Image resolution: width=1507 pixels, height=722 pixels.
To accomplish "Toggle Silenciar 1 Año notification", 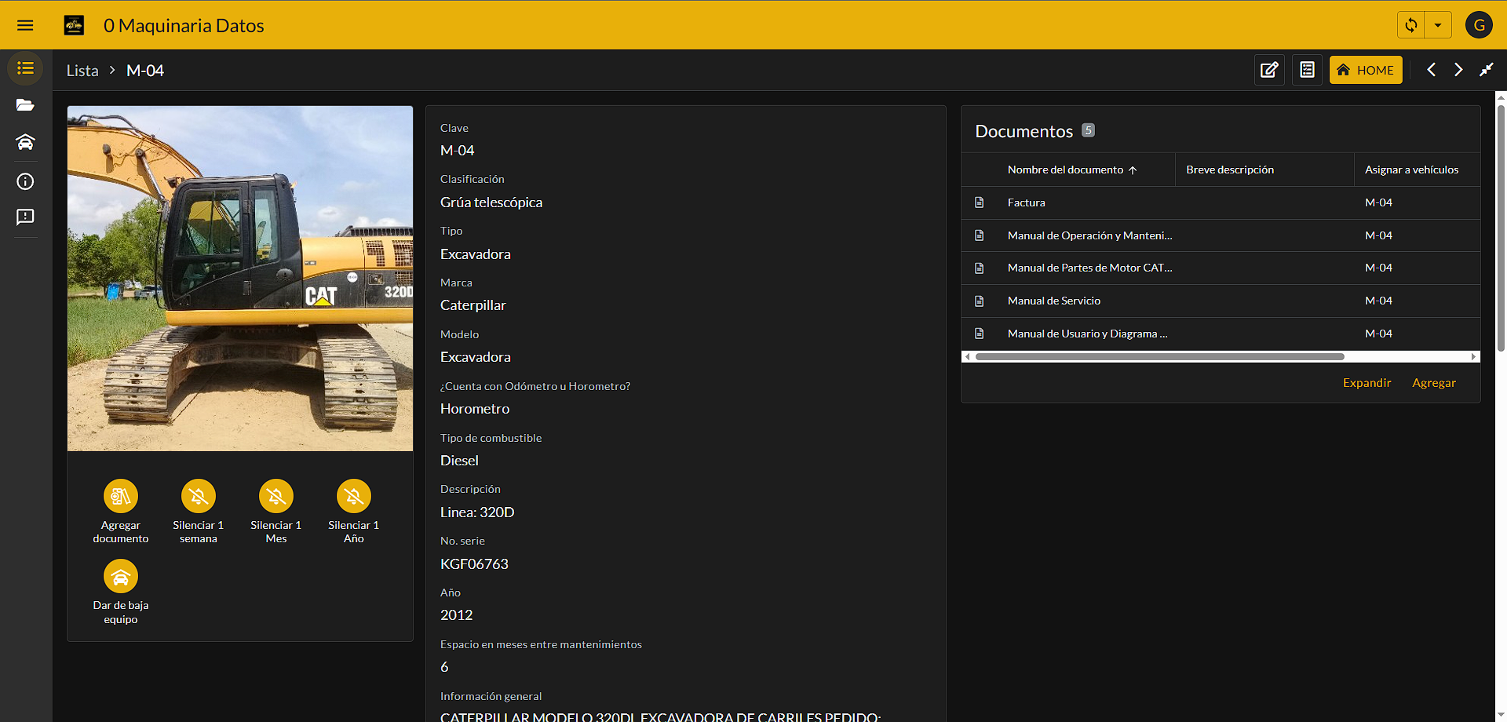I will click(354, 496).
